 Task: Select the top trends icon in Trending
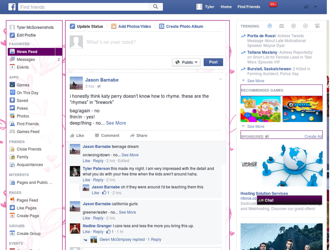(270, 26)
